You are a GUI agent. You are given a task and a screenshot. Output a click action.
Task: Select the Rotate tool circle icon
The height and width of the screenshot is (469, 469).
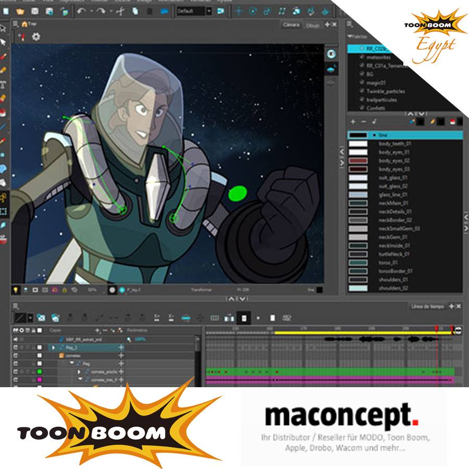253,11
